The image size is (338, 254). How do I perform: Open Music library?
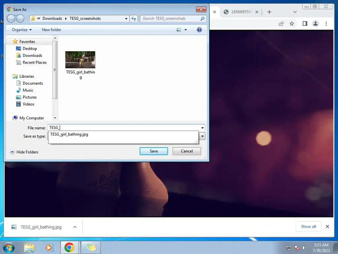[x=28, y=90]
